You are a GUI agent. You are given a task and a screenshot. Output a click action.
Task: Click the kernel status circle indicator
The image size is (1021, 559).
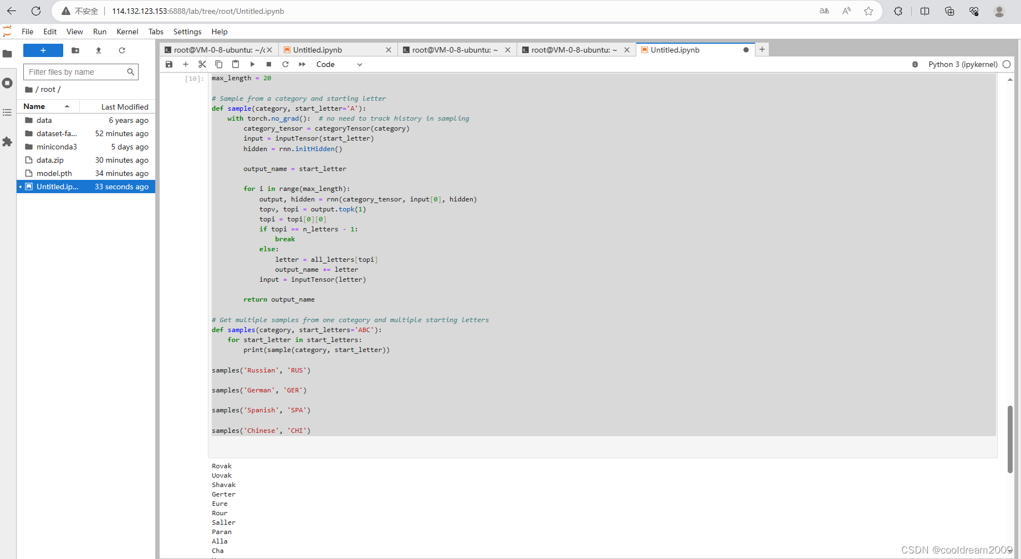[1007, 64]
